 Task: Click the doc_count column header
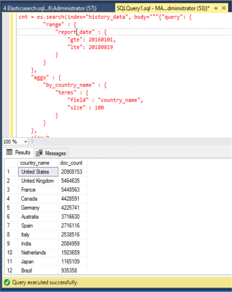point(73,163)
